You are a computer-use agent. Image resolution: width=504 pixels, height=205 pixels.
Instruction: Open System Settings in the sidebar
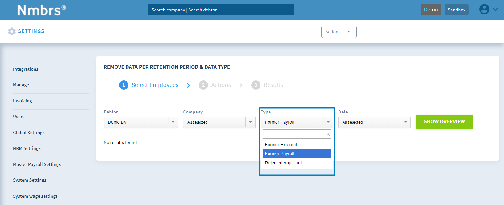coord(30,180)
